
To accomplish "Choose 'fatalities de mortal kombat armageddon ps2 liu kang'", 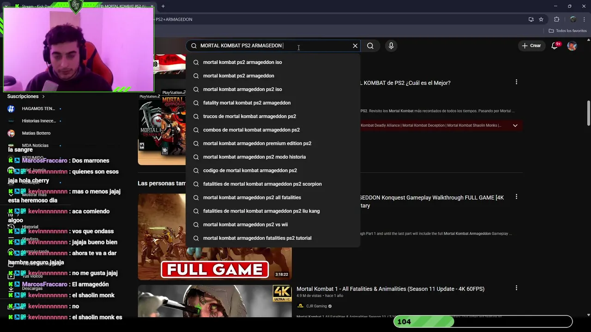I will click(x=273, y=211).
